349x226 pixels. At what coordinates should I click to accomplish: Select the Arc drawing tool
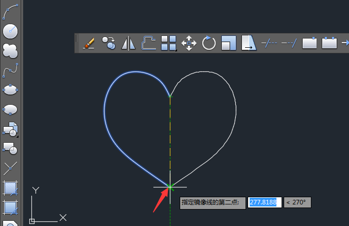coord(10,12)
